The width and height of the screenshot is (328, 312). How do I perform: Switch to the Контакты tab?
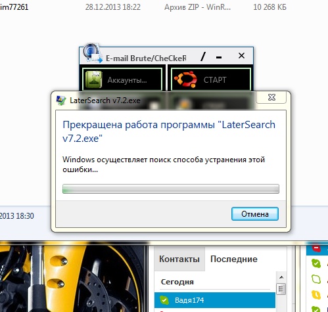click(x=179, y=259)
